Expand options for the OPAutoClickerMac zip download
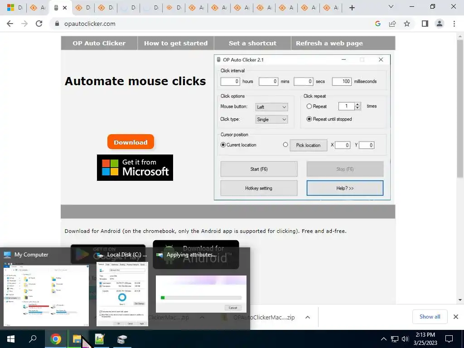 [308, 318]
